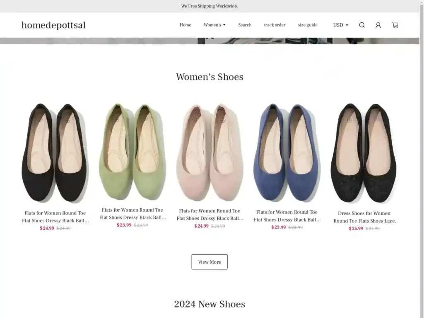Go to the Home menu item
This screenshot has height=318, width=424.
pos(185,25)
